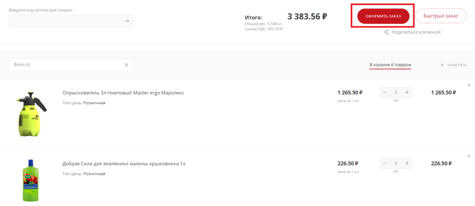Open the Опрыскиватель 3л помповый product link
The image size is (475, 206).
pos(123,93)
